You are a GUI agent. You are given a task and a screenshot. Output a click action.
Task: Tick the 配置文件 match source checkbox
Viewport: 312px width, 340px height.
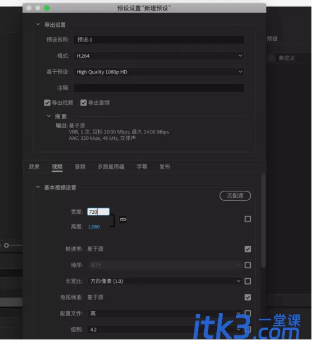pyautogui.click(x=248, y=313)
